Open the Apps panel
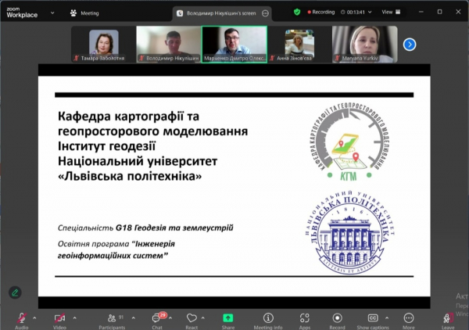The height and width of the screenshot is (330, 469). [x=304, y=318]
